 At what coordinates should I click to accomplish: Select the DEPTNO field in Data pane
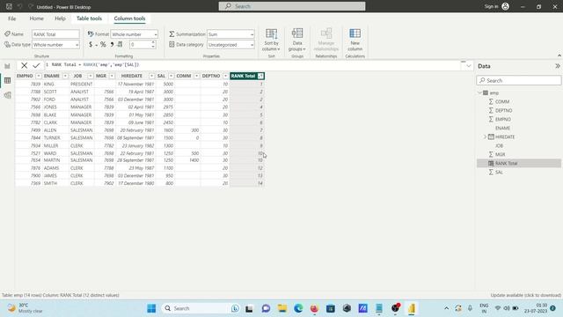coord(503,110)
